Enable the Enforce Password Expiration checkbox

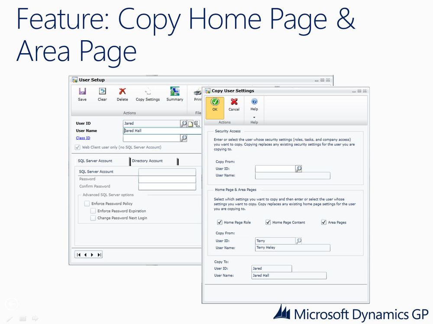93,211
